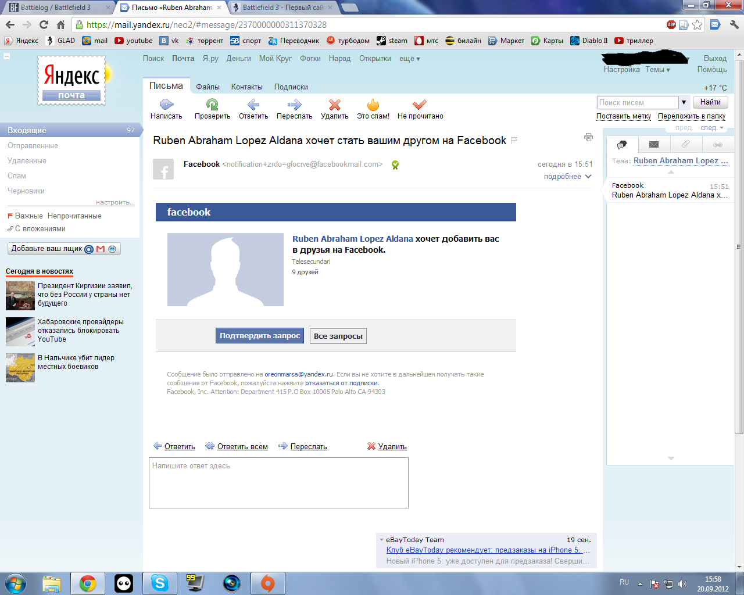Click Добавьте ваш ящик button

tap(64, 249)
